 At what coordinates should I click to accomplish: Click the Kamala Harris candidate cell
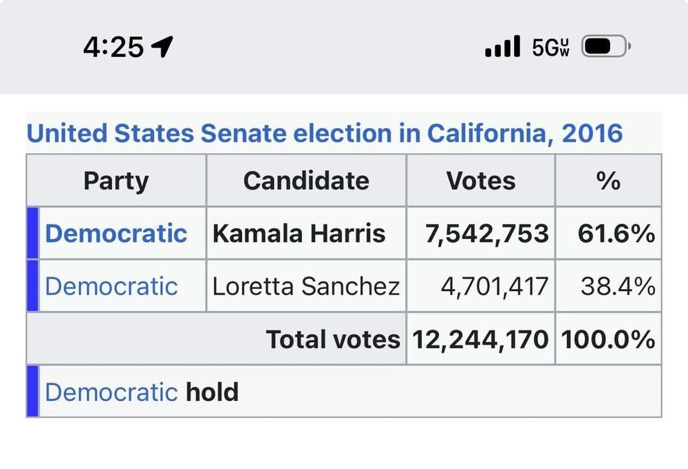pos(306,233)
